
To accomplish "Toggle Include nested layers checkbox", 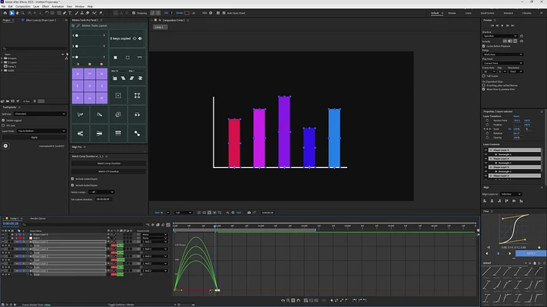I will coord(72,179).
